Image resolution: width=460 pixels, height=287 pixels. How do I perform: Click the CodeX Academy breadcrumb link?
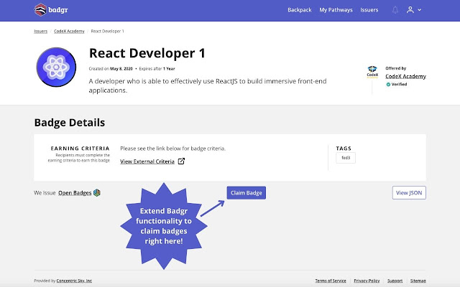69,31
